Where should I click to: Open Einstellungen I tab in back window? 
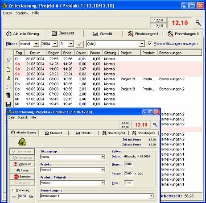click(x=143, y=34)
